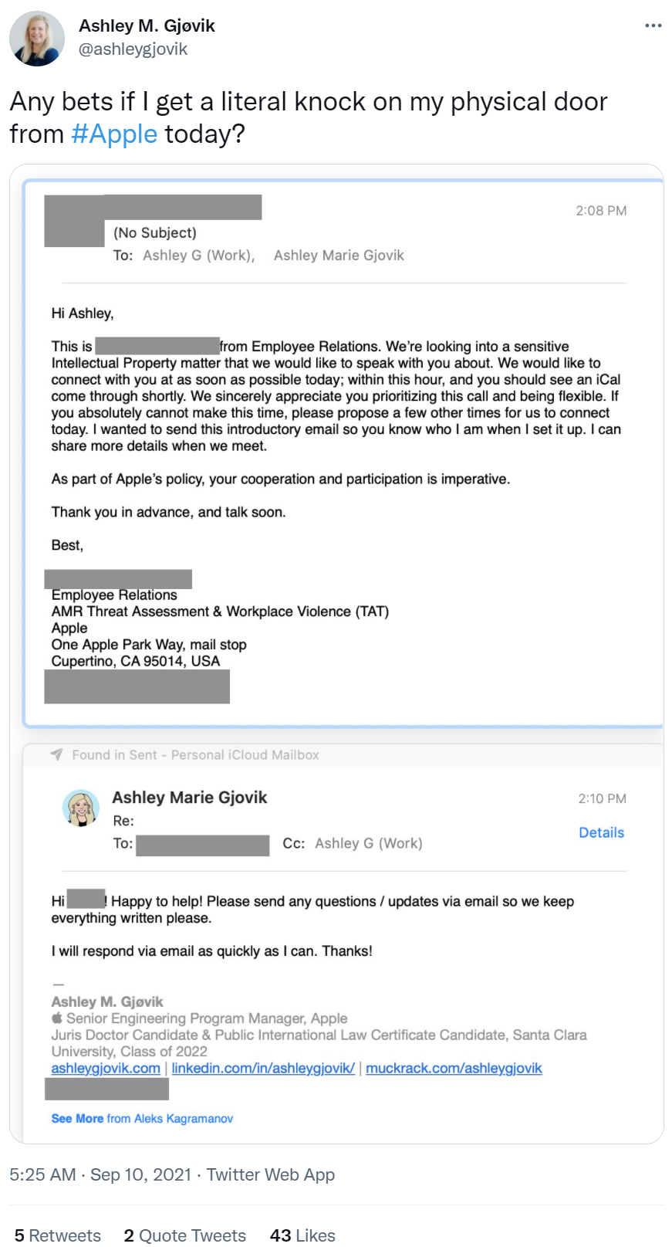Screen dimensions: 672x1247
Task: View the 43 Likes list
Action: (302, 1235)
